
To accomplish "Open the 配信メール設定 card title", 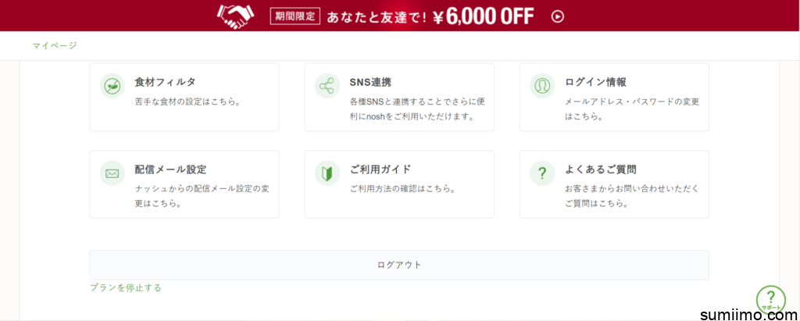I will pos(170,169).
